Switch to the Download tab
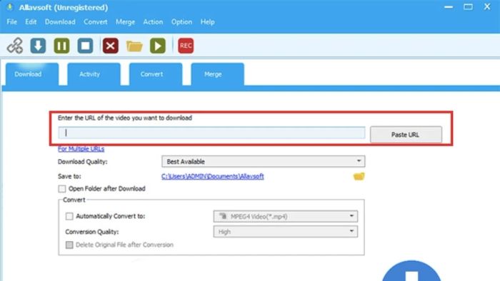 pos(32,74)
